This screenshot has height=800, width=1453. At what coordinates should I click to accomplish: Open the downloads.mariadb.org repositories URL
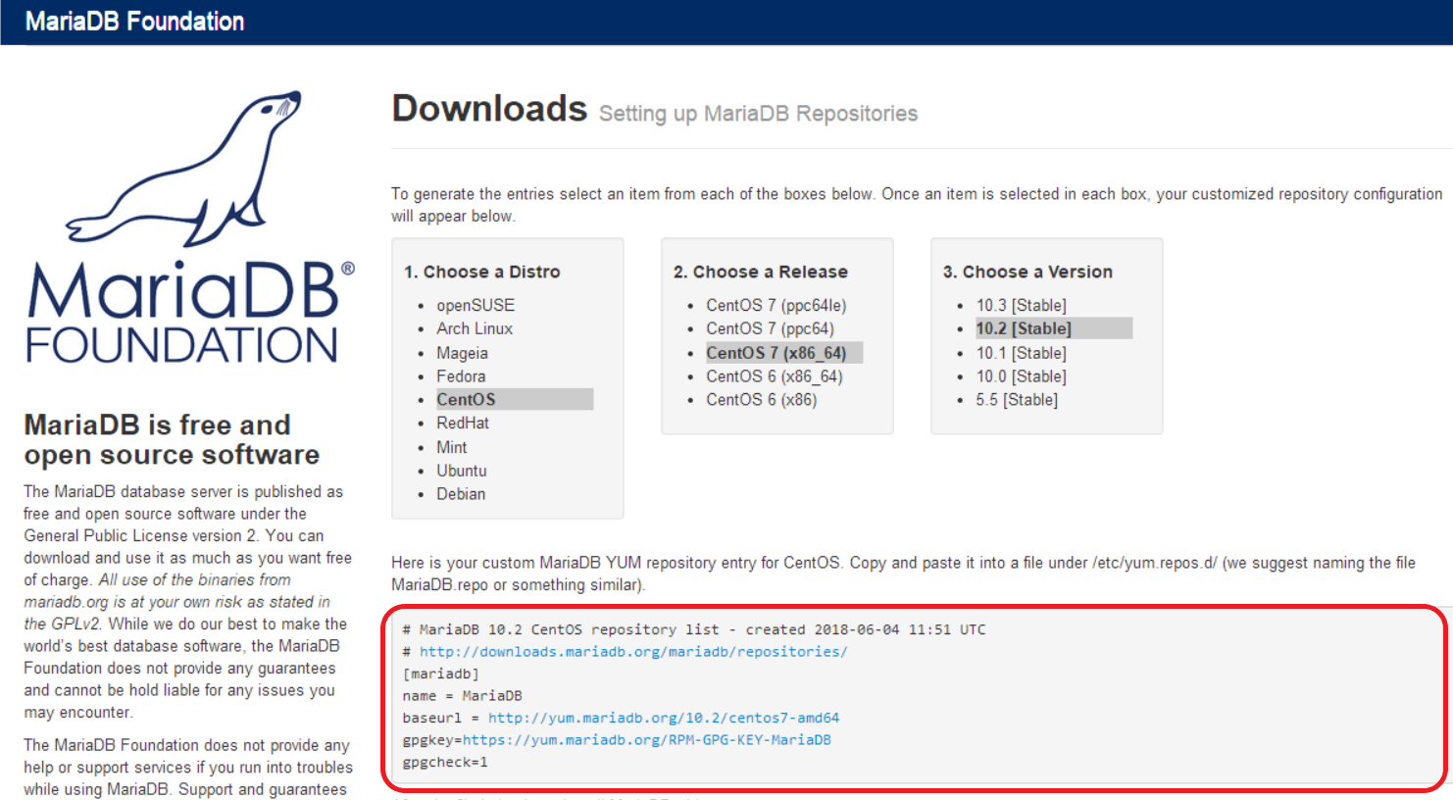click(x=633, y=651)
